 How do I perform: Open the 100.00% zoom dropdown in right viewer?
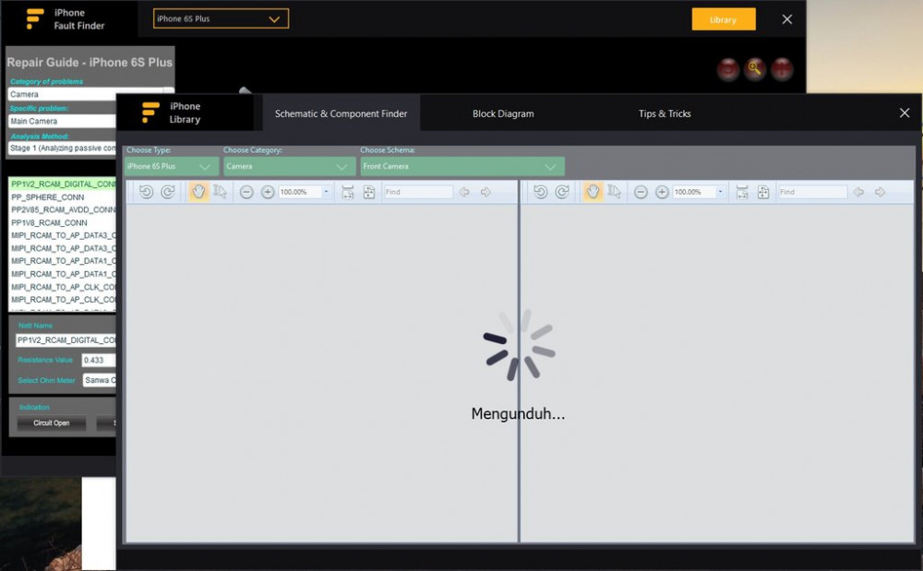(x=720, y=192)
